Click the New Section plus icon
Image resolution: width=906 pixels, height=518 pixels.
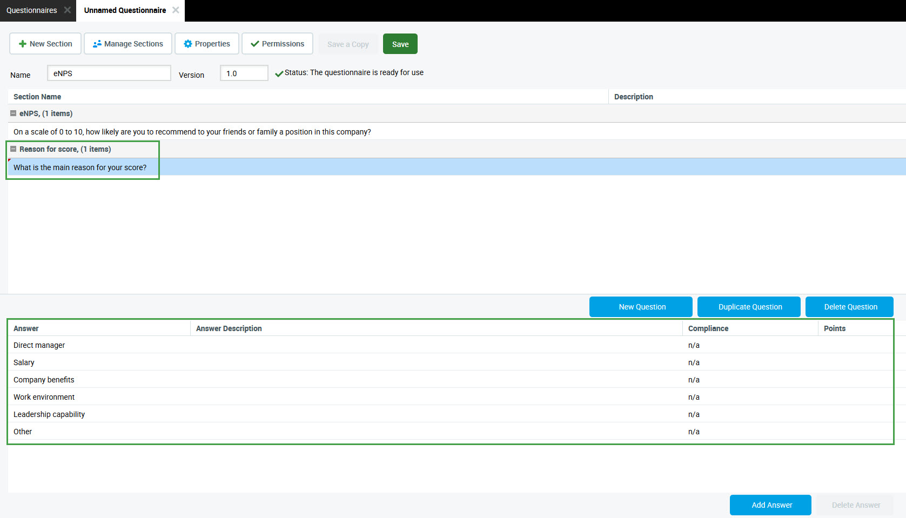(23, 44)
